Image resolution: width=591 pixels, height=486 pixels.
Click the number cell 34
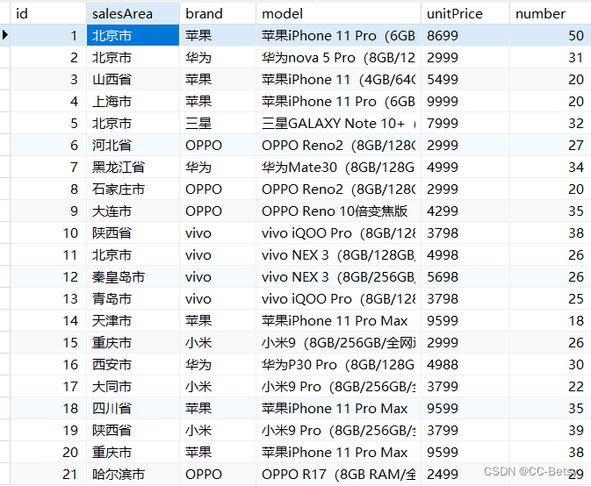coord(551,168)
